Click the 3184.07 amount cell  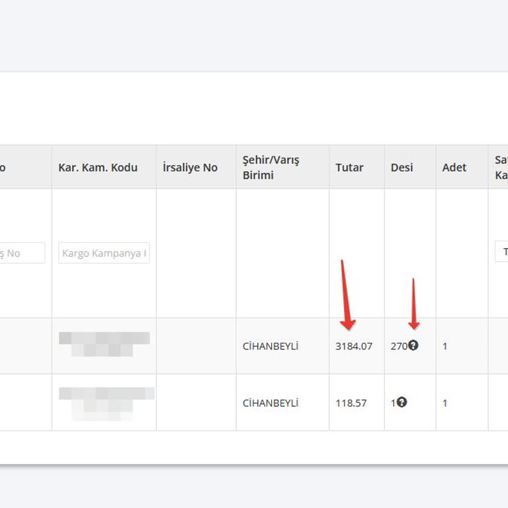pos(354,346)
